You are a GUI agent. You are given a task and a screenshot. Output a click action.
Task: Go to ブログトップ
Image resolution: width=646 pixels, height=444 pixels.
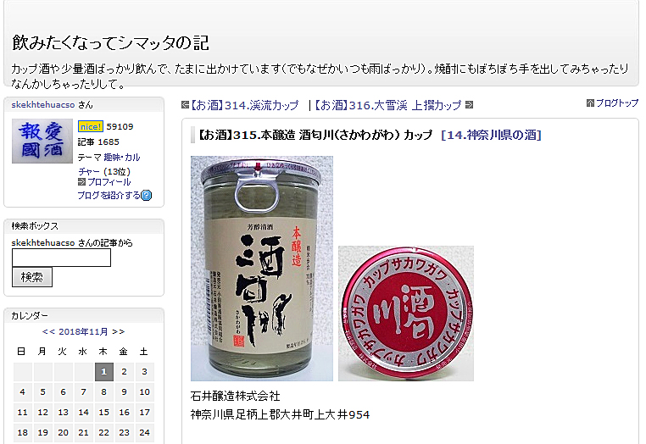click(x=616, y=103)
